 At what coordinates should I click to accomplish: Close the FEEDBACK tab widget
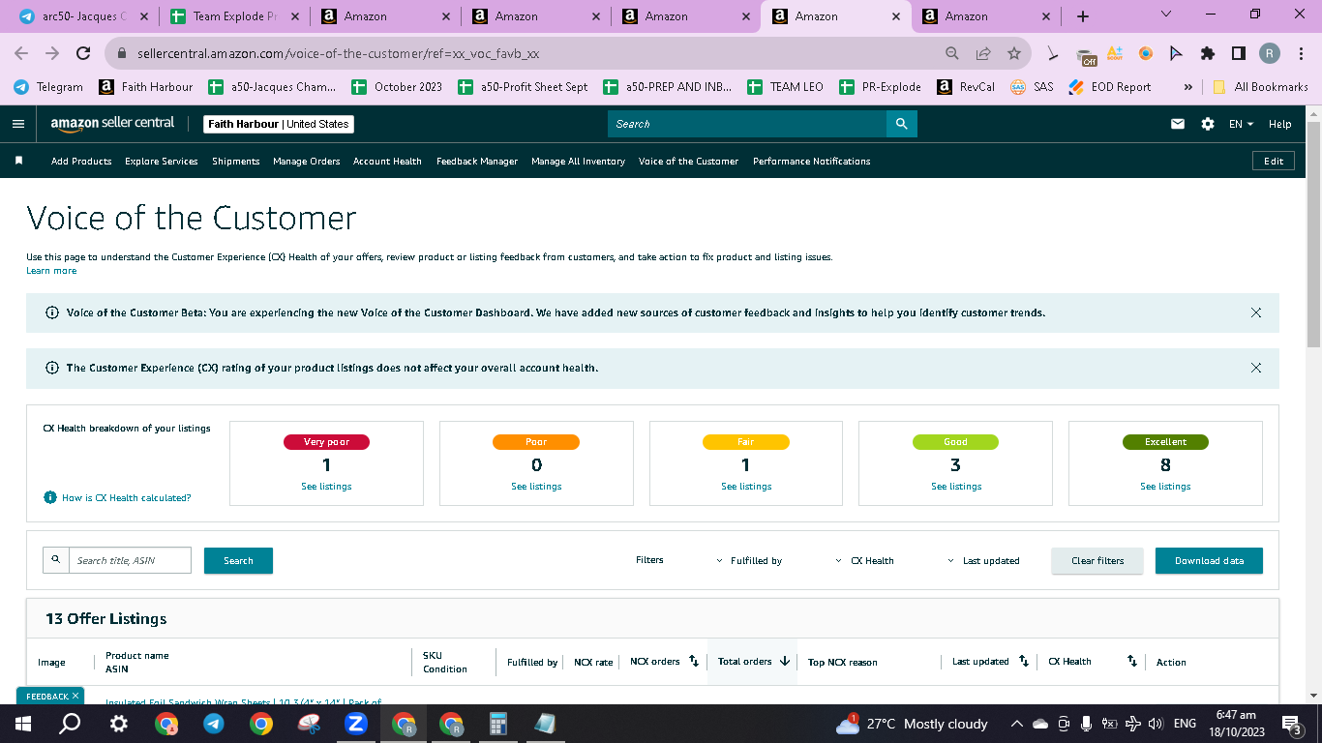pos(75,696)
